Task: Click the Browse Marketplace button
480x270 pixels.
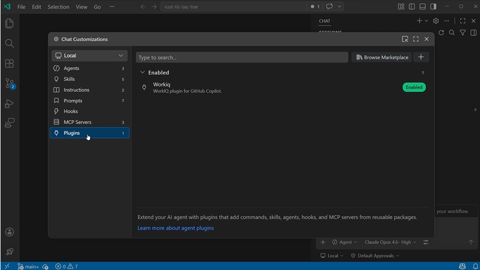Action: pyautogui.click(x=382, y=57)
